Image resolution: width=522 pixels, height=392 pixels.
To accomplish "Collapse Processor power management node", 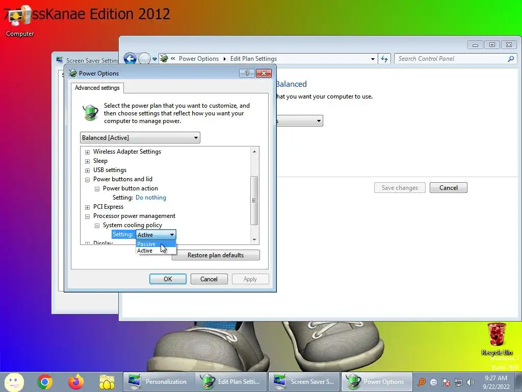I will click(x=87, y=216).
